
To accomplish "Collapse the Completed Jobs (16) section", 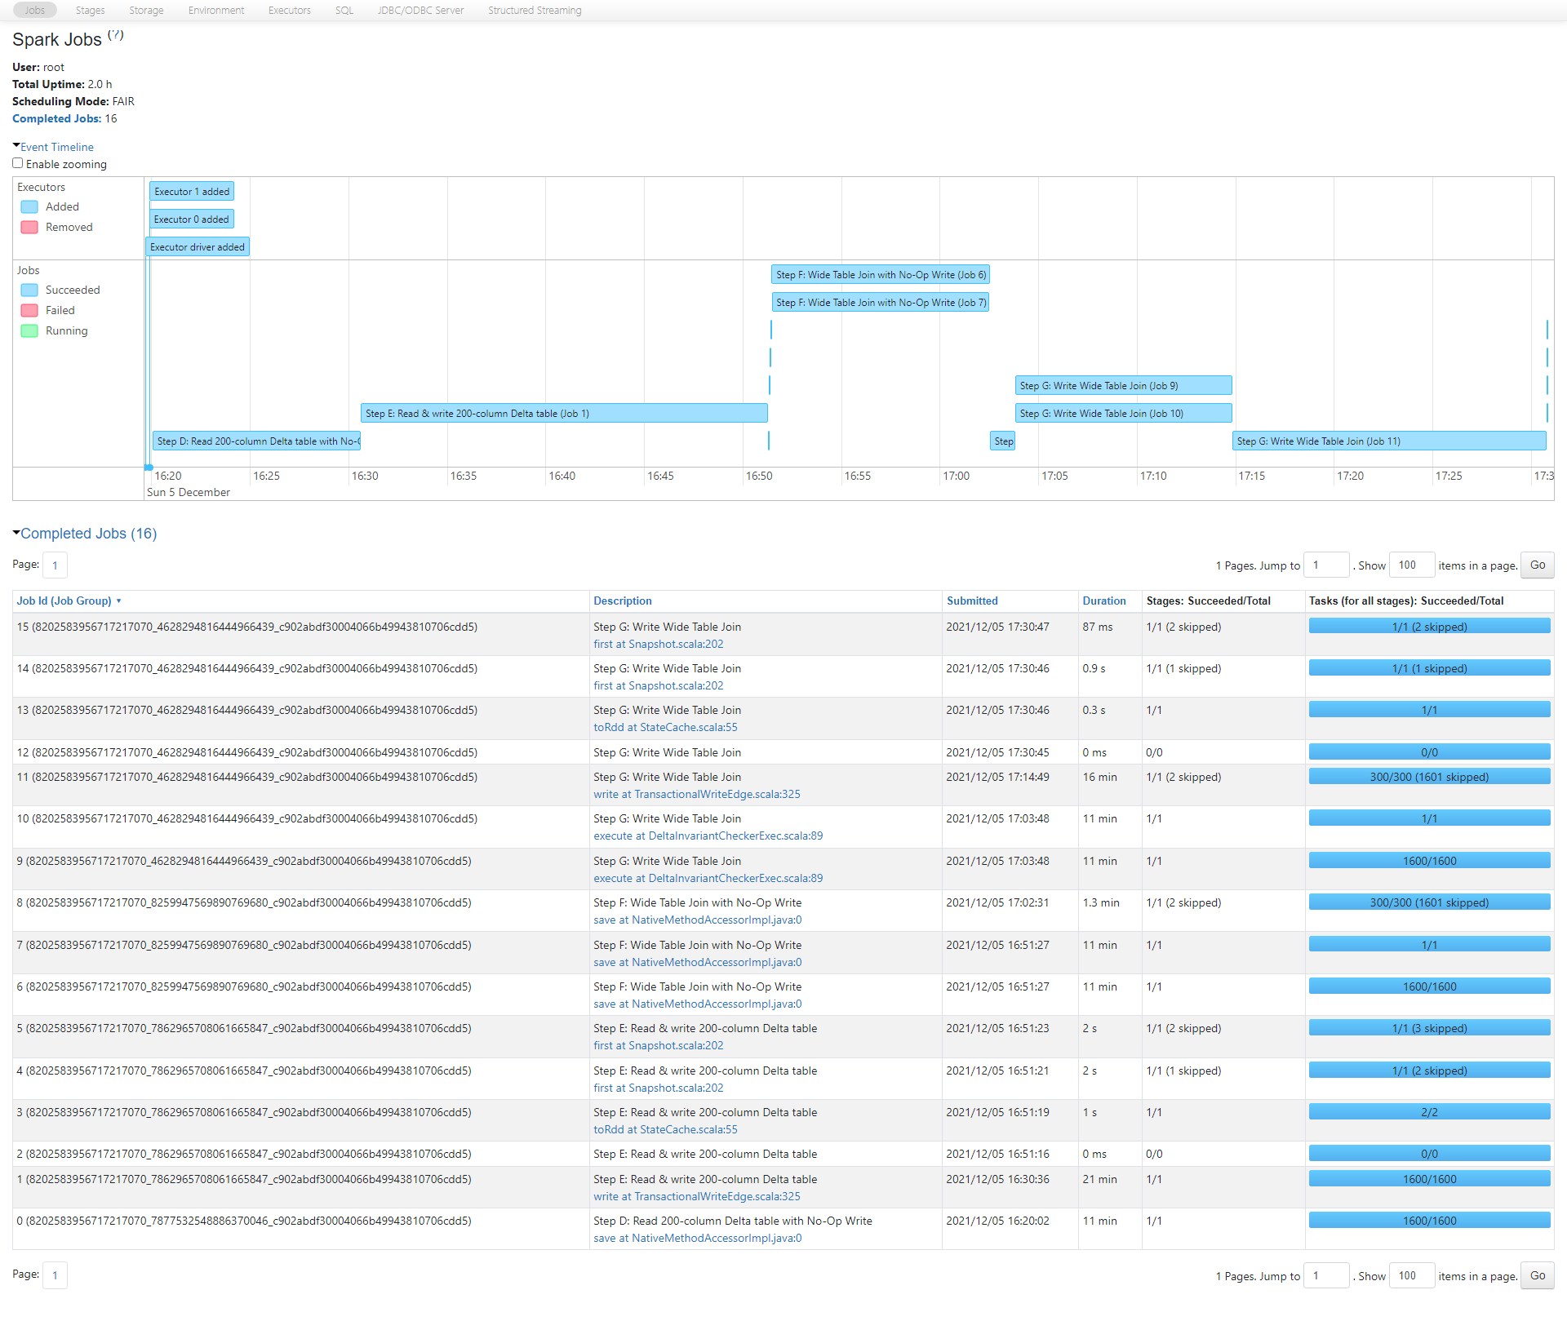I will [x=88, y=534].
